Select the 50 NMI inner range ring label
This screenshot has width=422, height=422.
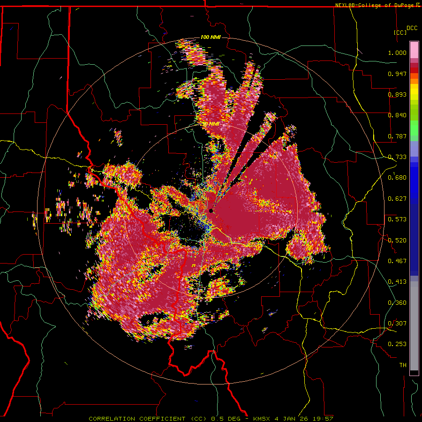pos(211,124)
